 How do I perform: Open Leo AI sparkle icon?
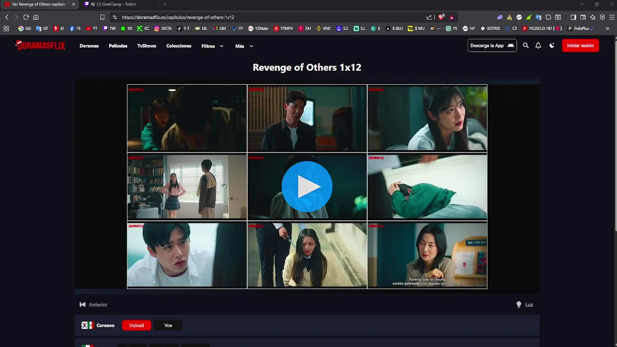click(x=592, y=17)
